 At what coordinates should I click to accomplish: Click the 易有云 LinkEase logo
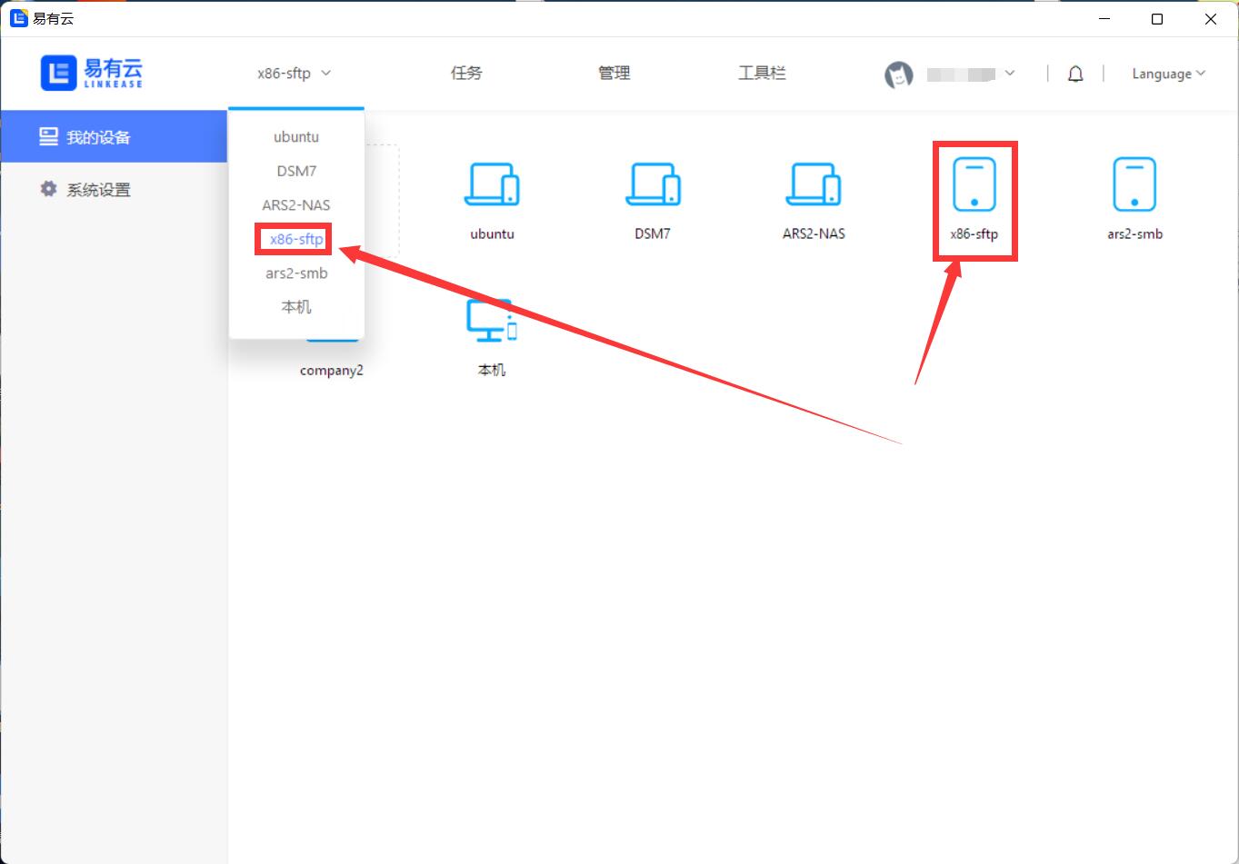92,73
